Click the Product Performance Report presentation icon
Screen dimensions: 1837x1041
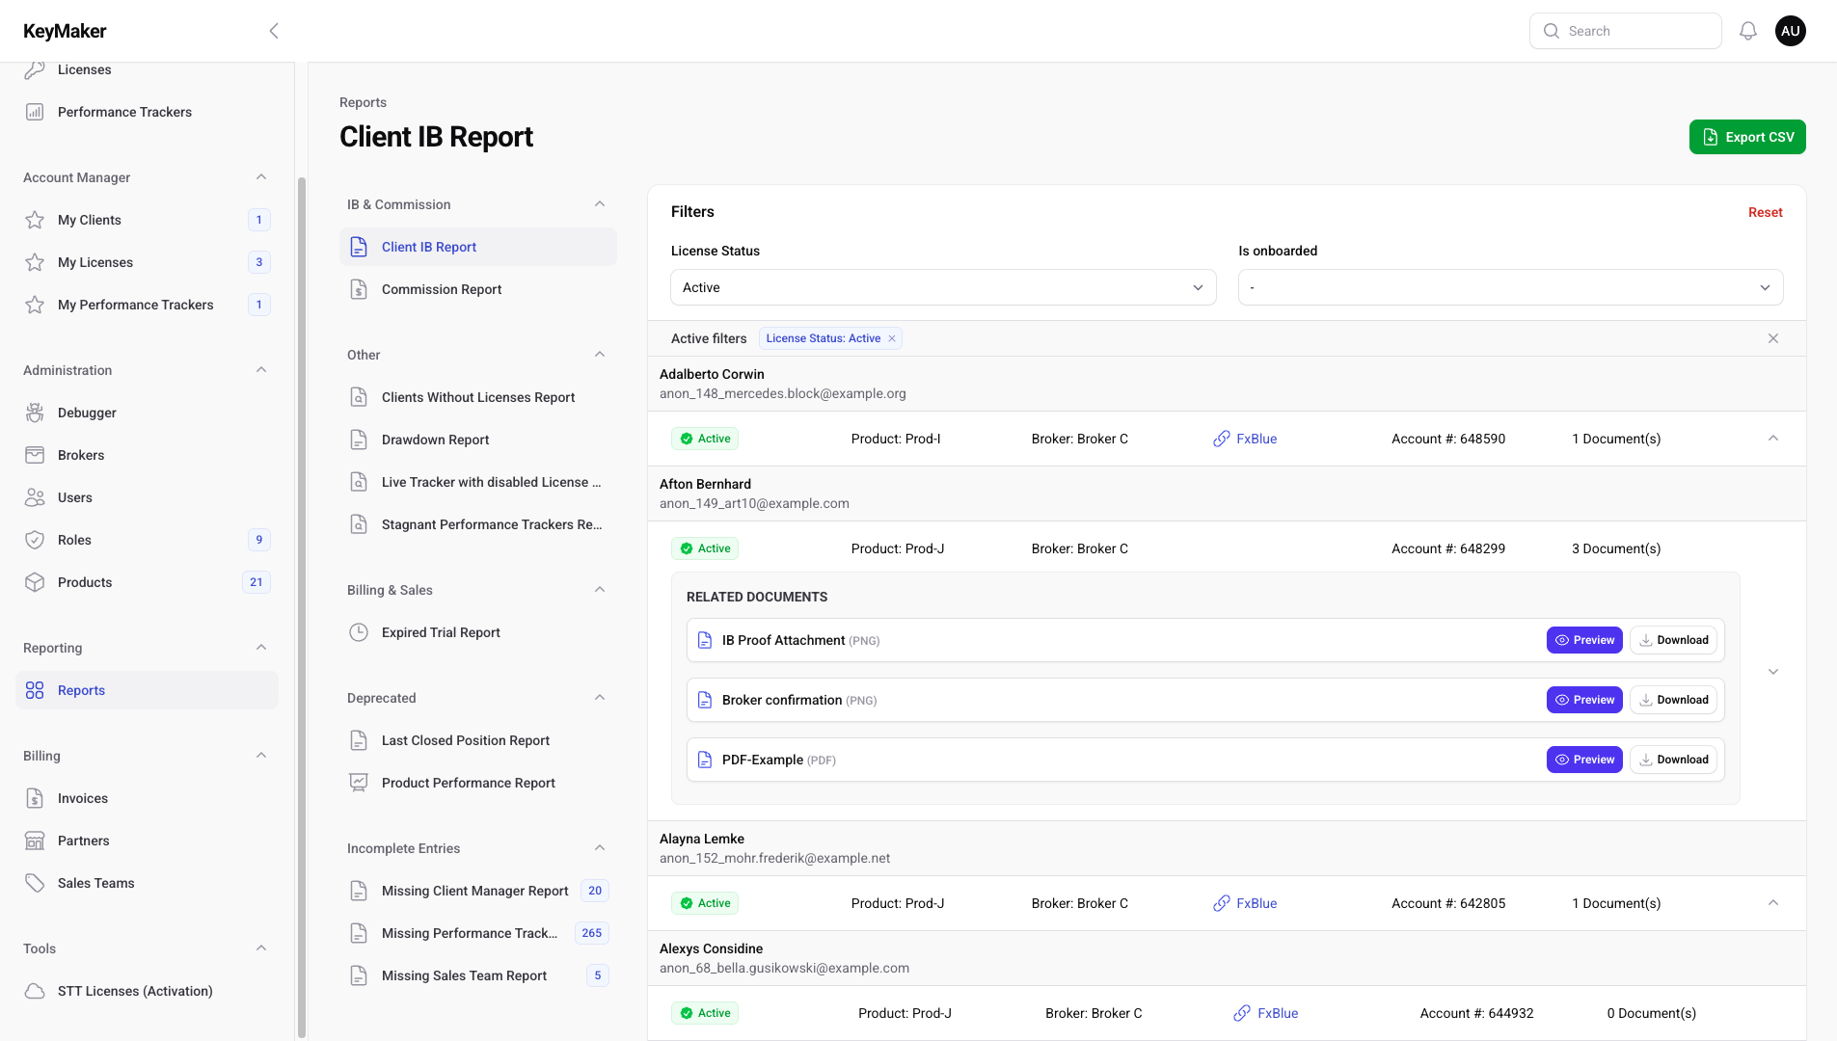[359, 783]
